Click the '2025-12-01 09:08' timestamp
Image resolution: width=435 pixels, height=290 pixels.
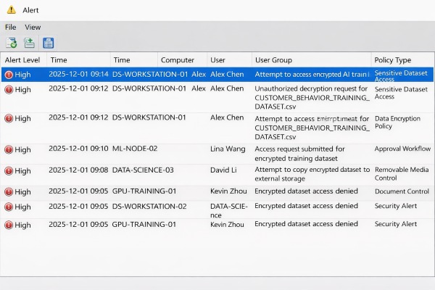pos(78,170)
